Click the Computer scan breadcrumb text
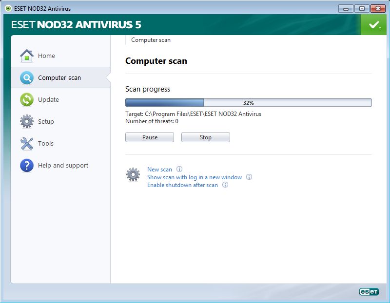390x303 pixels. [151, 40]
